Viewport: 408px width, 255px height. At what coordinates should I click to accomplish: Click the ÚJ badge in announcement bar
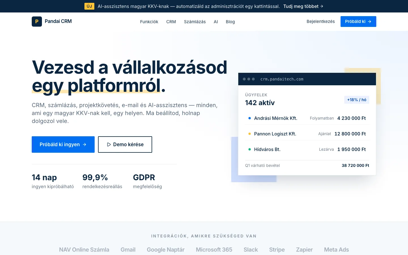89,6
